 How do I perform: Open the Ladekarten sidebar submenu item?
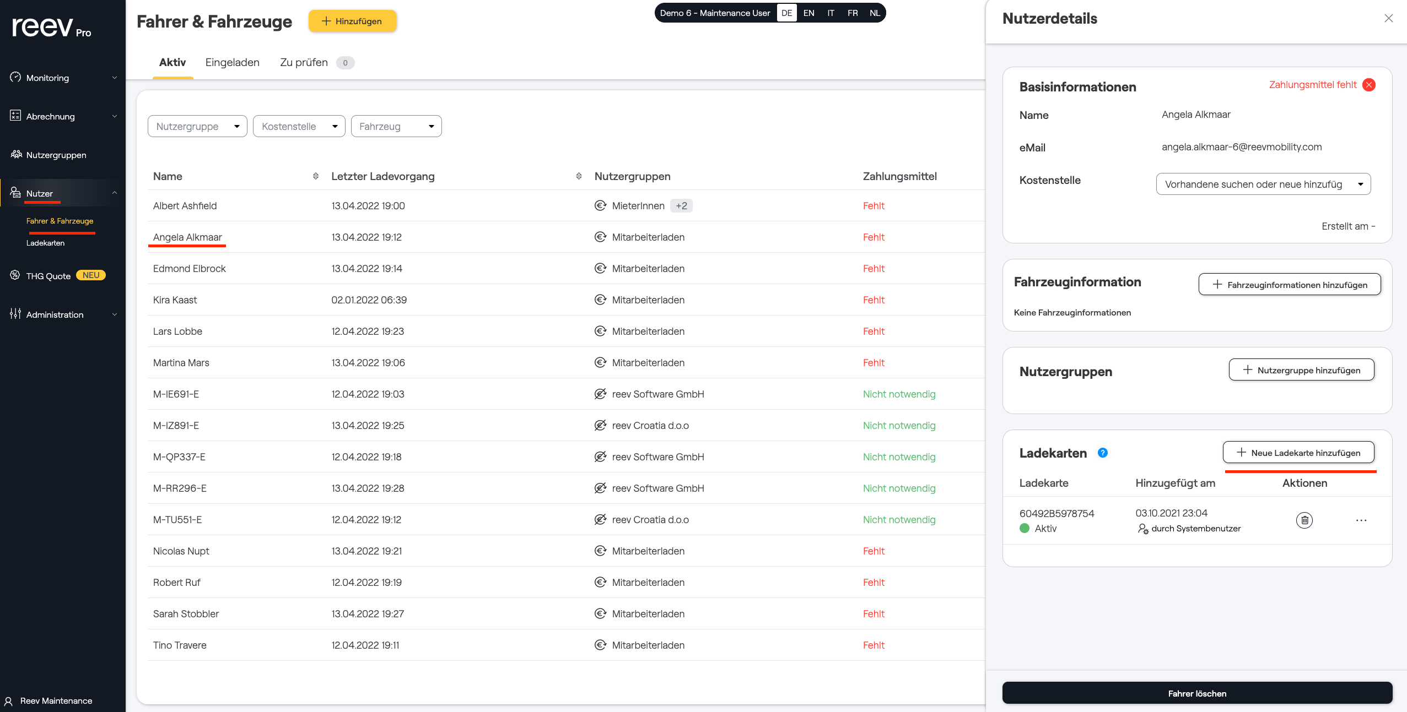point(45,243)
